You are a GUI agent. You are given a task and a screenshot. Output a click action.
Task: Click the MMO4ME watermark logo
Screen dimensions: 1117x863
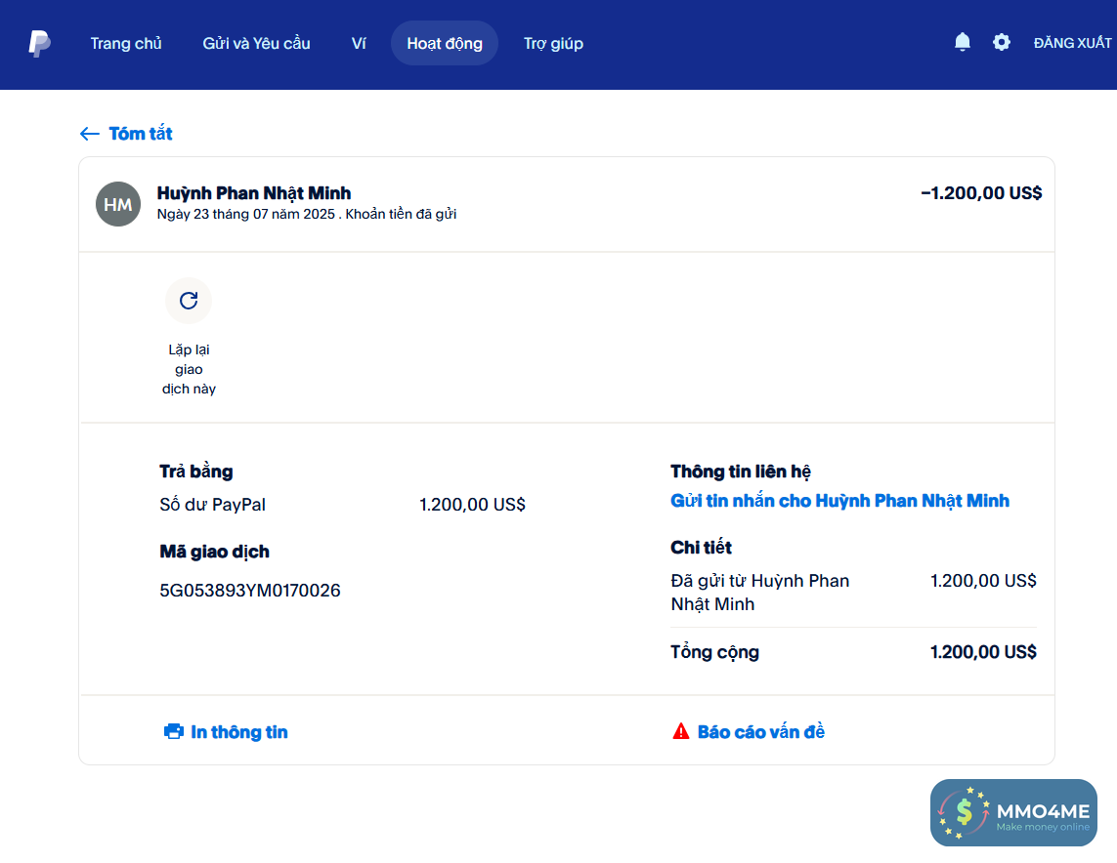(1013, 812)
